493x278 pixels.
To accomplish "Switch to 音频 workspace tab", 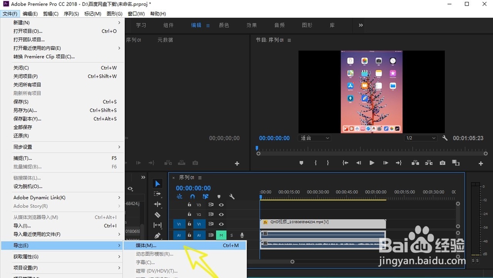I will 279,25.
